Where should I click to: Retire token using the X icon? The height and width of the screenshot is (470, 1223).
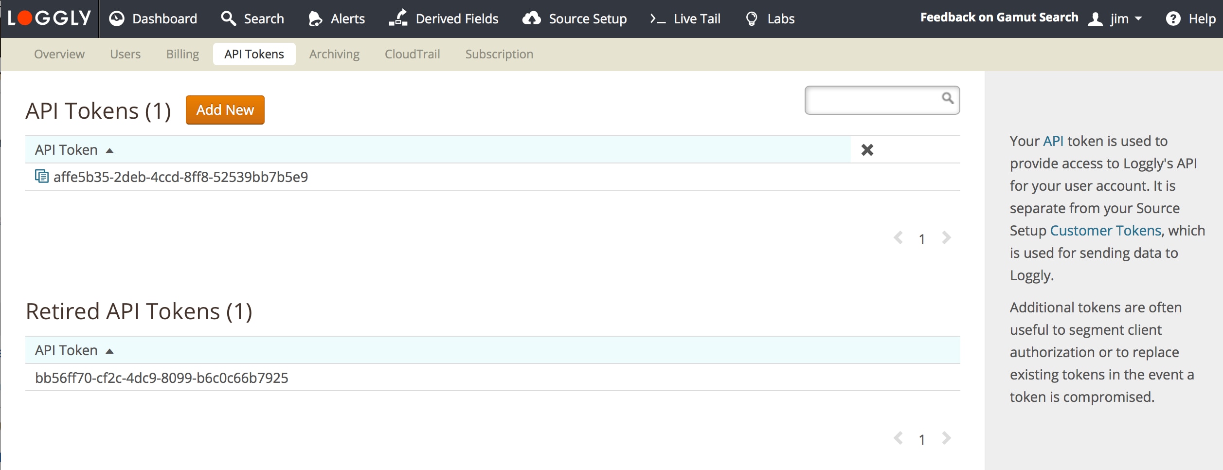pyautogui.click(x=867, y=150)
